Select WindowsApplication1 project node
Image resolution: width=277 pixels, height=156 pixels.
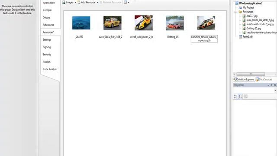(x=251, y=3)
